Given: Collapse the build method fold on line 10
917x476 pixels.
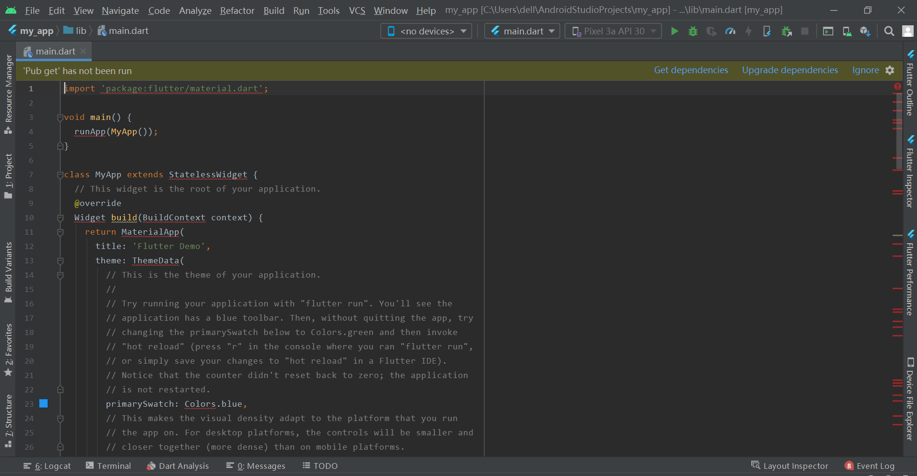Looking at the screenshot, I should coord(60,217).
